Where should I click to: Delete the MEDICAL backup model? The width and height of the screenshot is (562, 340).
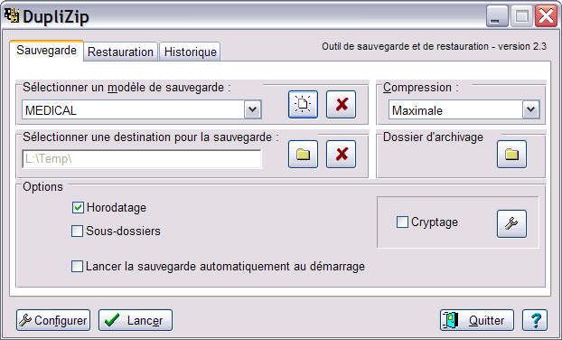pos(341,104)
